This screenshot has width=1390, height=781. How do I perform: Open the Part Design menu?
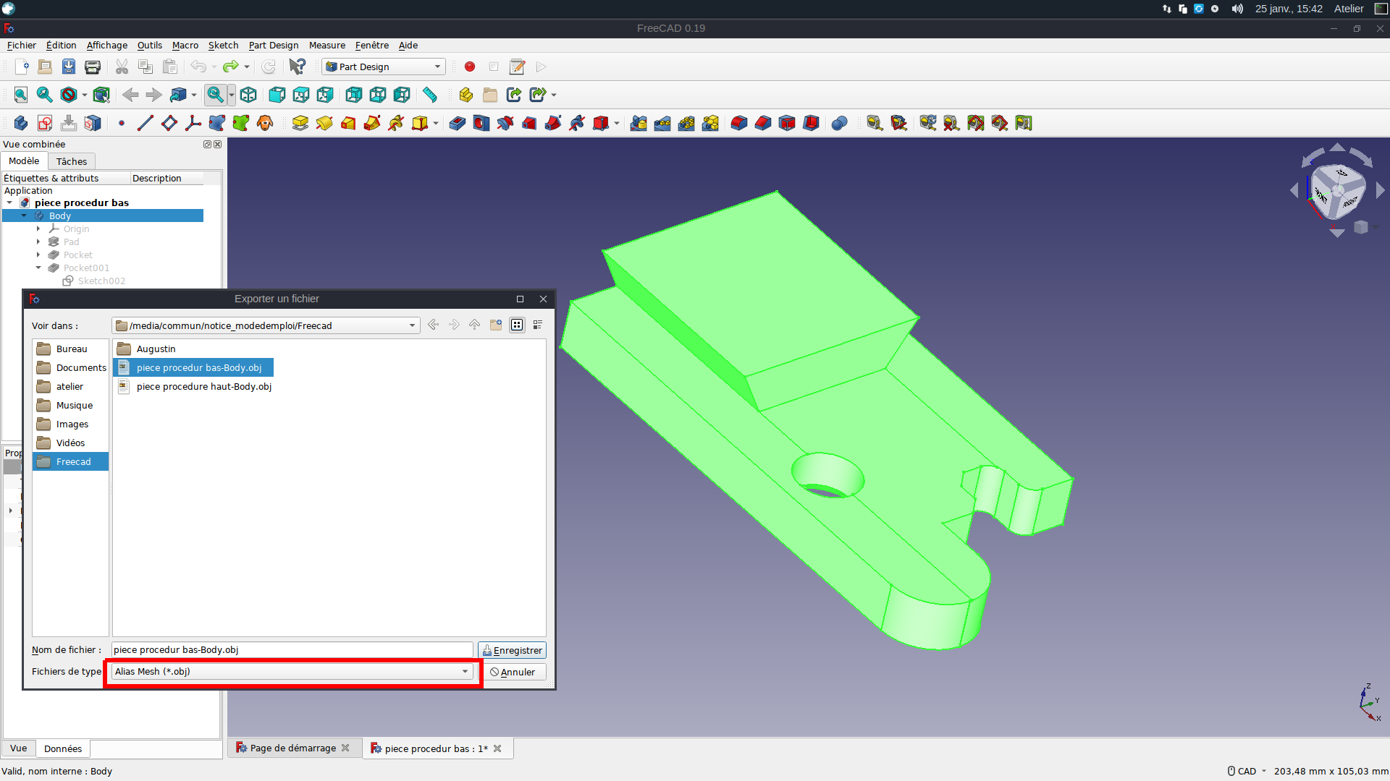point(274,45)
